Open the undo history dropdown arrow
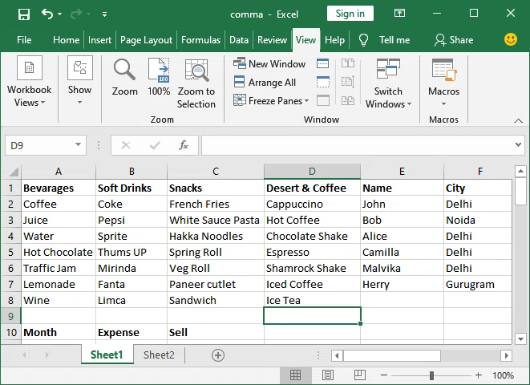The height and width of the screenshot is (385, 530). click(60, 14)
